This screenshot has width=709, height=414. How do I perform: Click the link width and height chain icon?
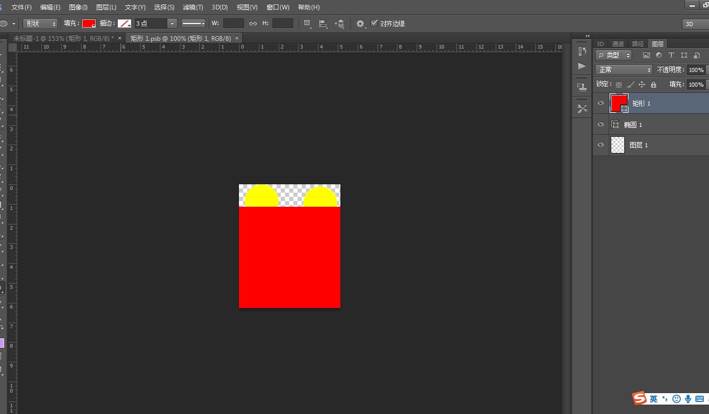point(253,23)
